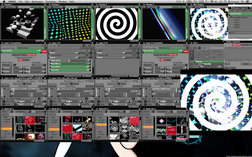Click the minus icon in Workspace Inspector
This screenshot has height=157, width=252.
(x=232, y=33)
